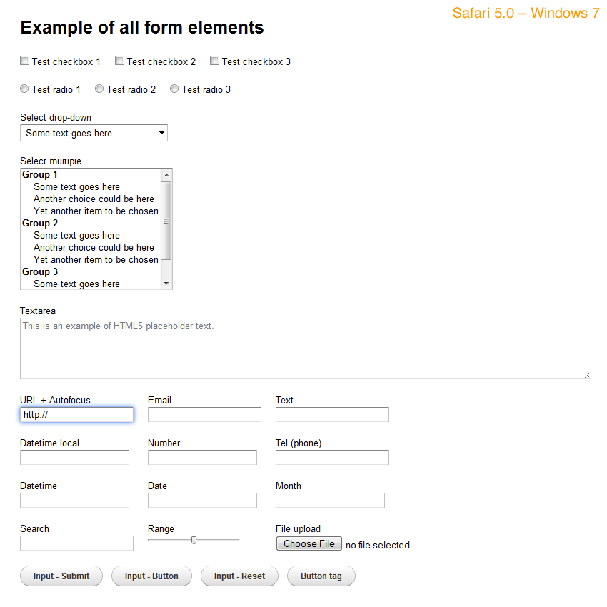The height and width of the screenshot is (607, 607).
Task: Click the Range slider handle
Action: [194, 541]
